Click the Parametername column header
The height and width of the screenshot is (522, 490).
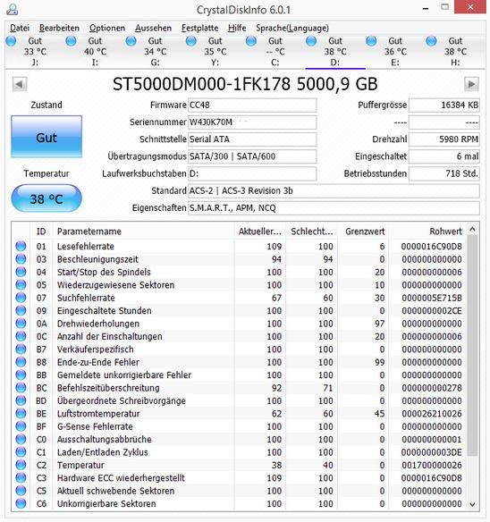point(143,232)
